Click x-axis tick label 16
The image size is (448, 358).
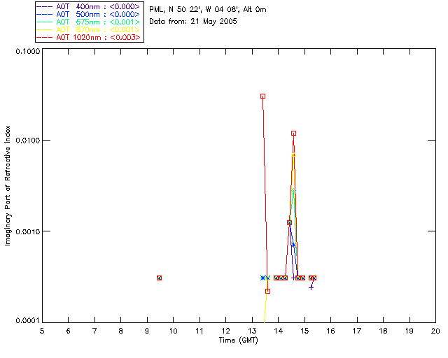(x=331, y=331)
